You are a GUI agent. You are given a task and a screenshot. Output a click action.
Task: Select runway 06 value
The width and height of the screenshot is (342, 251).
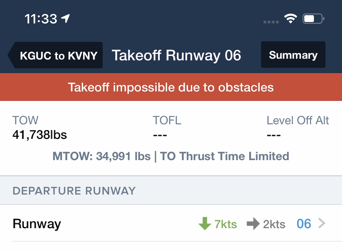point(304,224)
